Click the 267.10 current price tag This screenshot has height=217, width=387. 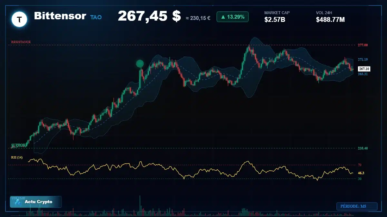point(364,69)
